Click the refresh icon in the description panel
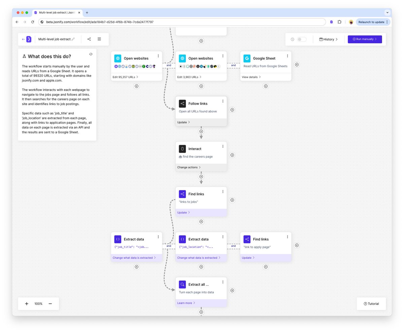 tap(91, 54)
